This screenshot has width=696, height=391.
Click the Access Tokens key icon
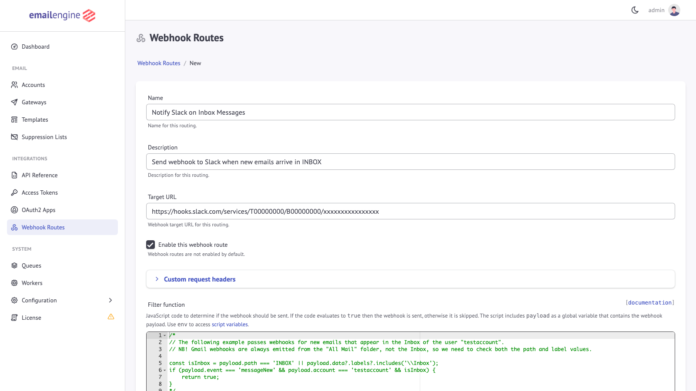coord(14,192)
